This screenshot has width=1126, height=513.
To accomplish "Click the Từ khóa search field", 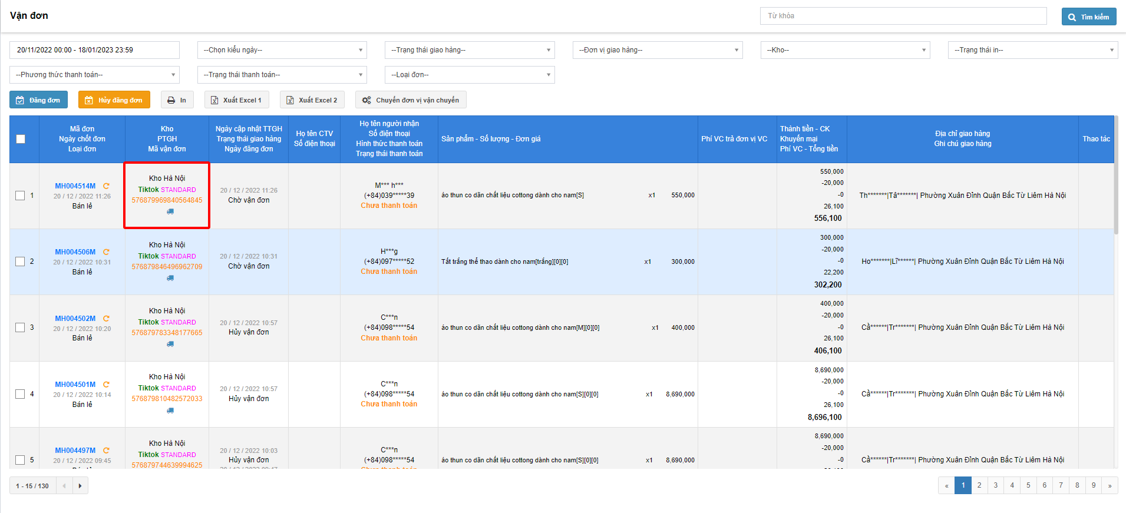I will point(903,16).
